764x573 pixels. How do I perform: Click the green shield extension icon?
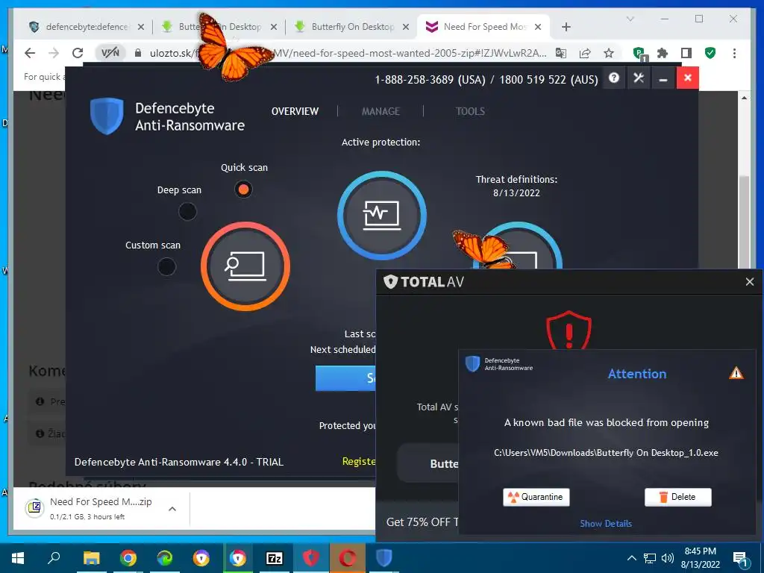[x=710, y=53]
